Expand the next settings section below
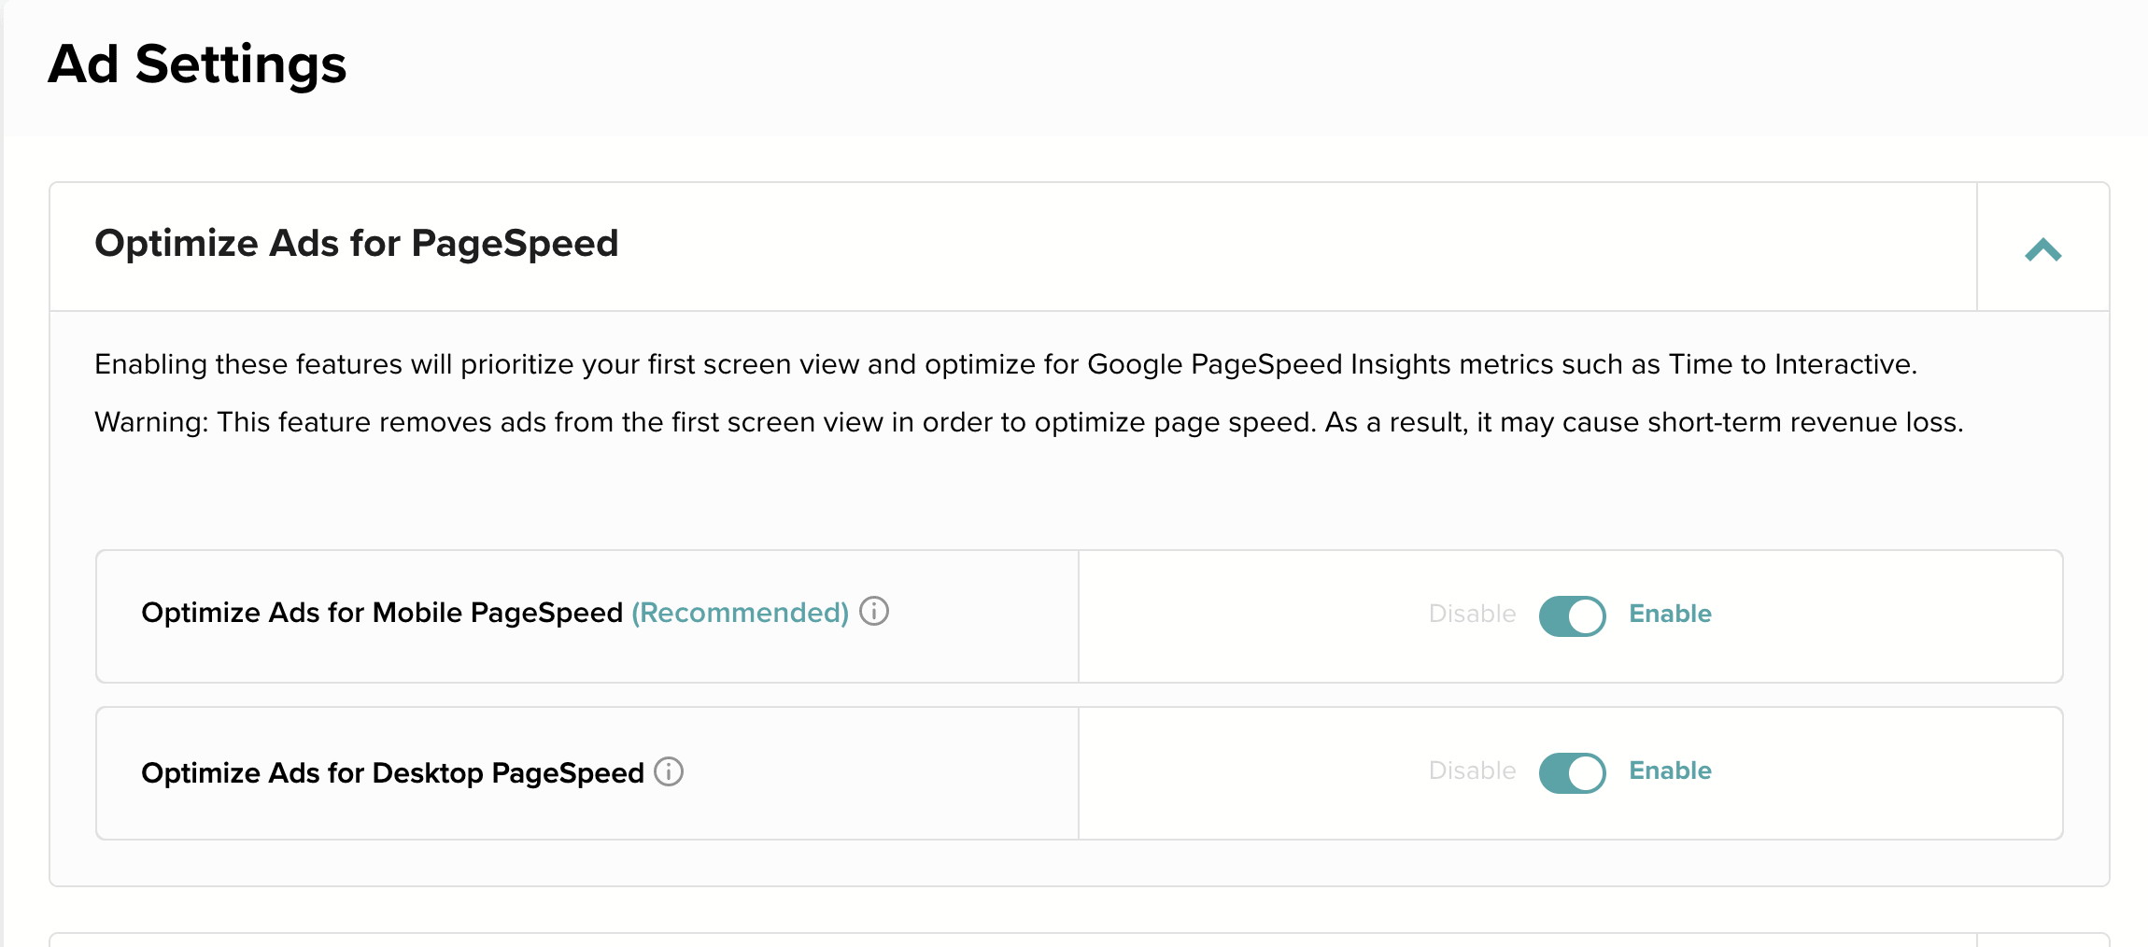This screenshot has height=947, width=2148. [2042, 941]
